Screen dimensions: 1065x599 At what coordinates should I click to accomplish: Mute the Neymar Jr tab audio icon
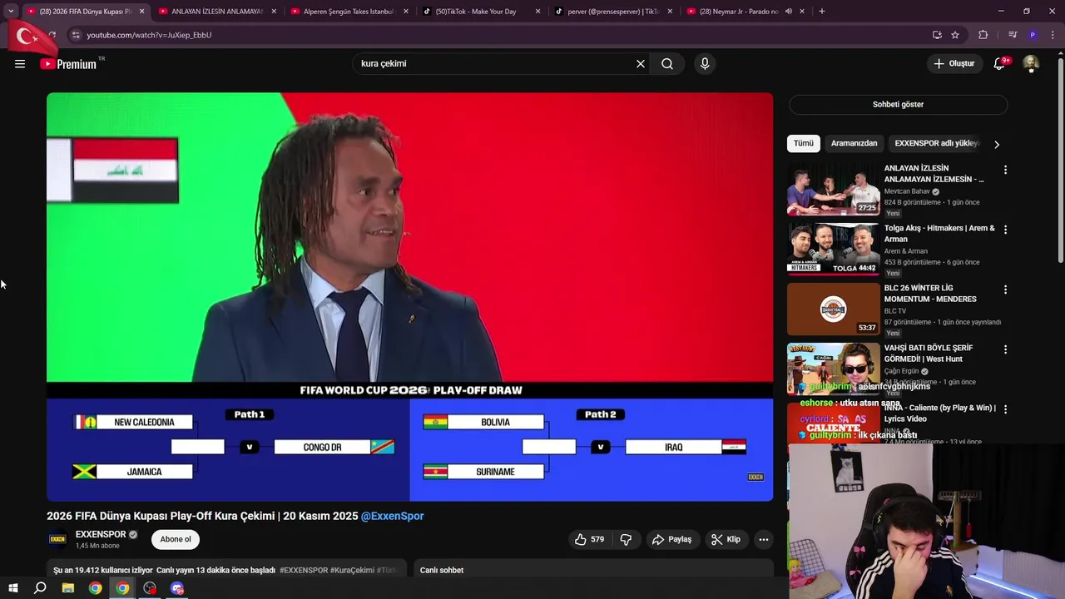point(788,12)
